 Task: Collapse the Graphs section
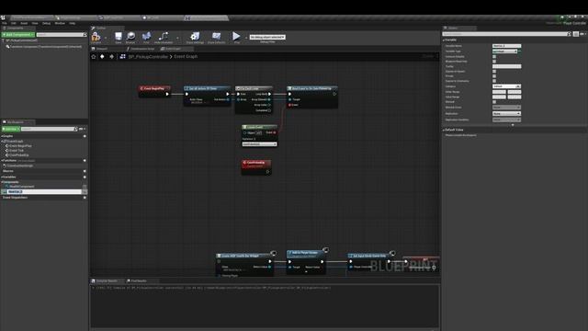2,136
